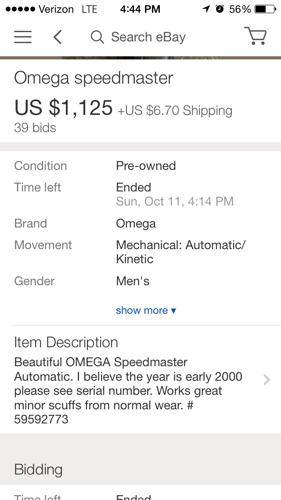
Task: Tap the Search eBay field
Action: tap(148, 37)
